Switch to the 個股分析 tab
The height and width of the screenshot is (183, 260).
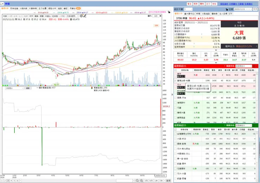click(52, 8)
